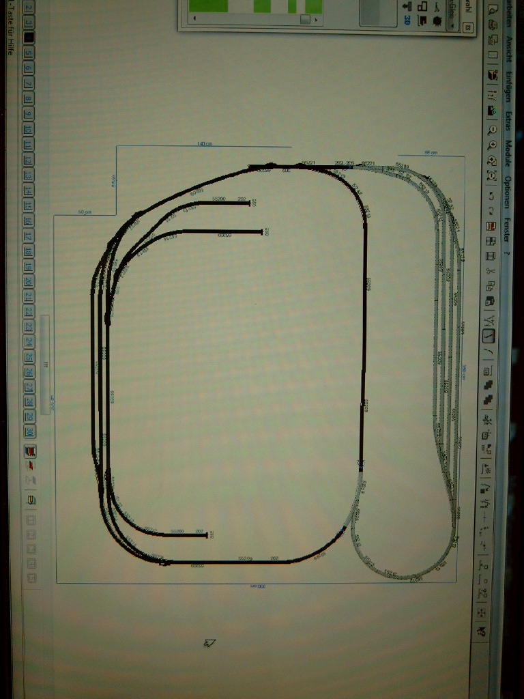Toggle layer 5 button
The width and height of the screenshot is (524, 699).
tap(29, 53)
